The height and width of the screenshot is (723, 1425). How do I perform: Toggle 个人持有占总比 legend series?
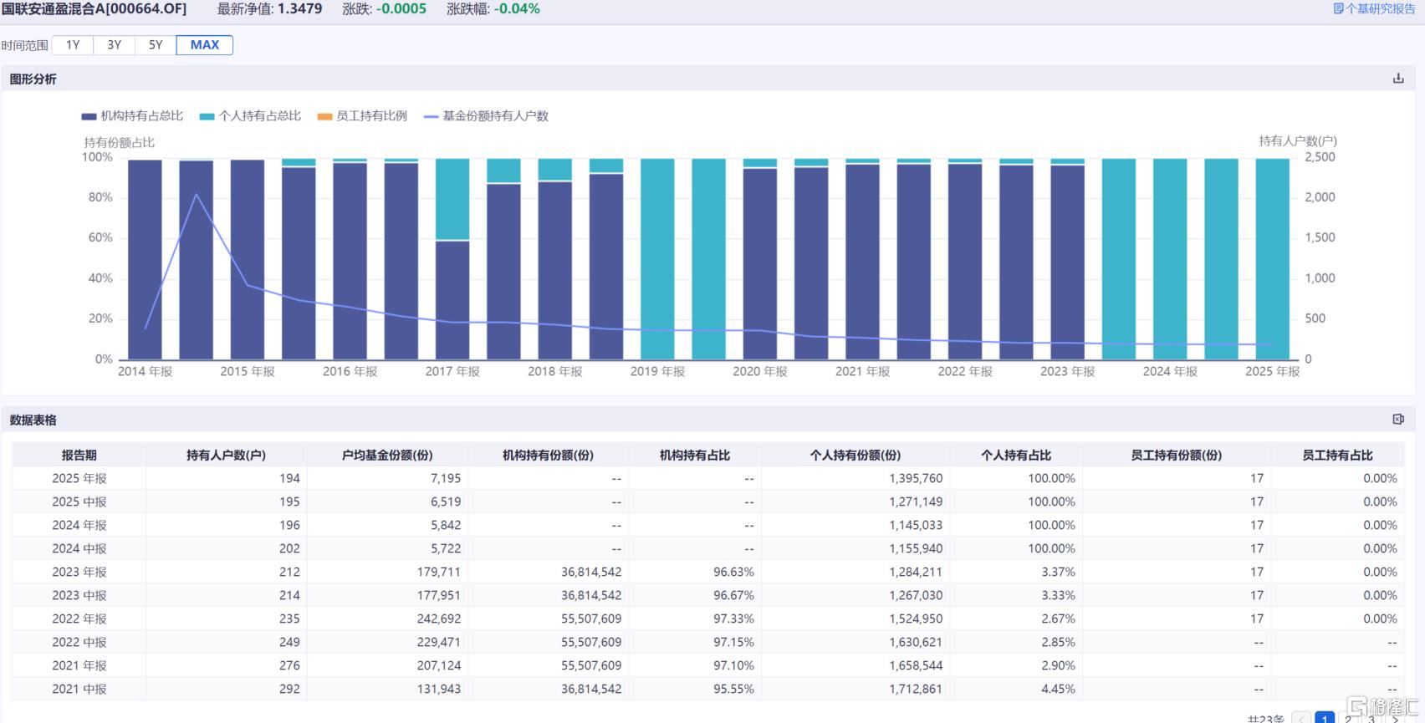250,116
